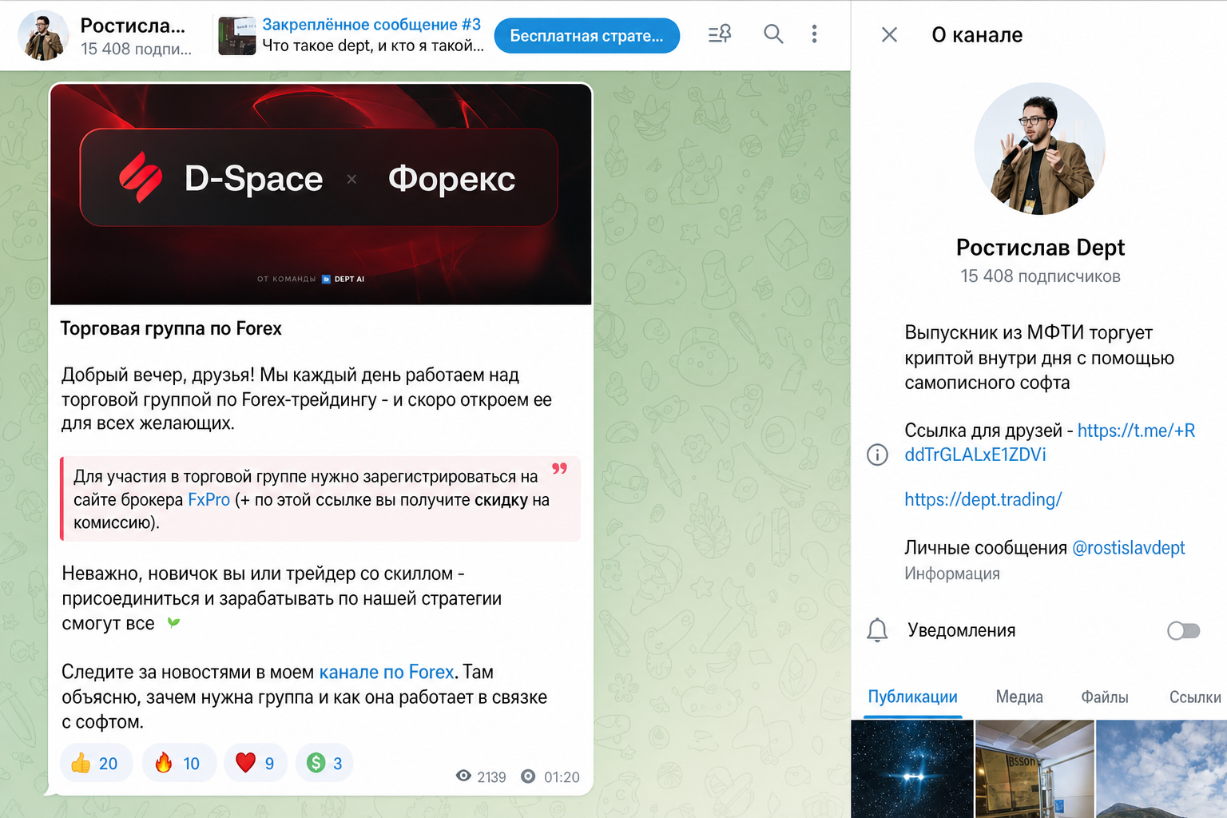Click the post time 01:20

click(562, 777)
